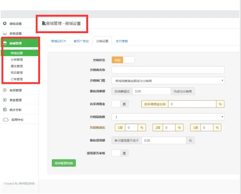Switch to the 商城幻灯片 tab
Screen dimensions: 241x194
[x=58, y=41]
